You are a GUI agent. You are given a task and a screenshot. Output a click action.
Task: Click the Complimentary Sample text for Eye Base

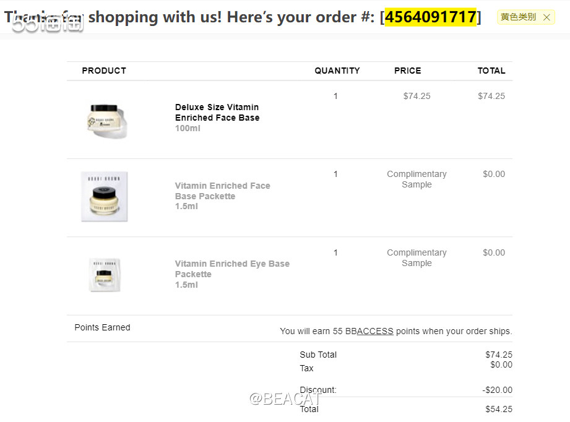(417, 257)
